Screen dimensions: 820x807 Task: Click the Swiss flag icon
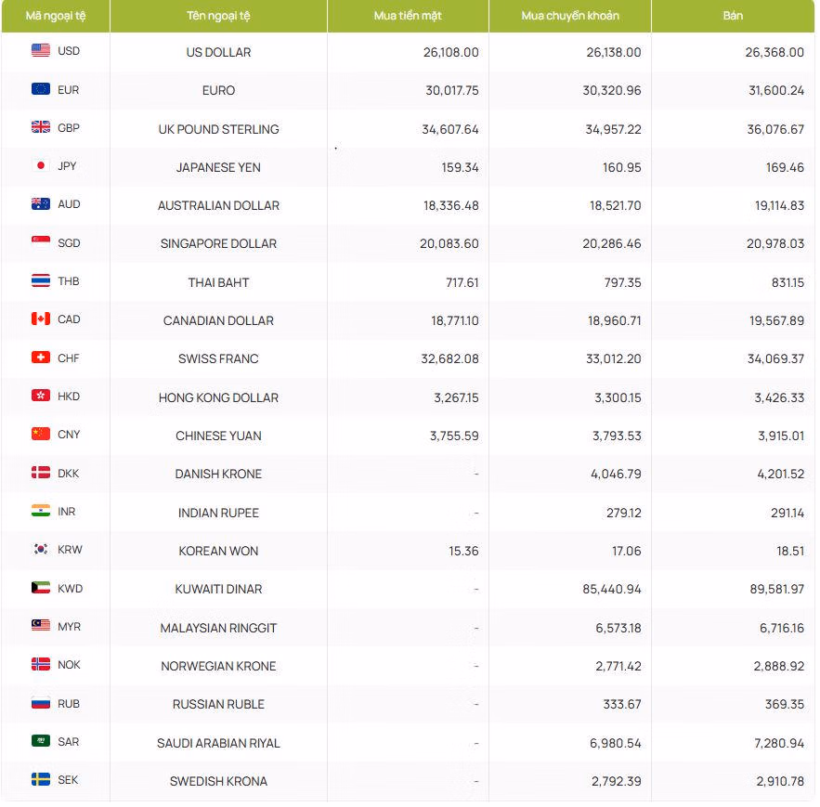(41, 358)
